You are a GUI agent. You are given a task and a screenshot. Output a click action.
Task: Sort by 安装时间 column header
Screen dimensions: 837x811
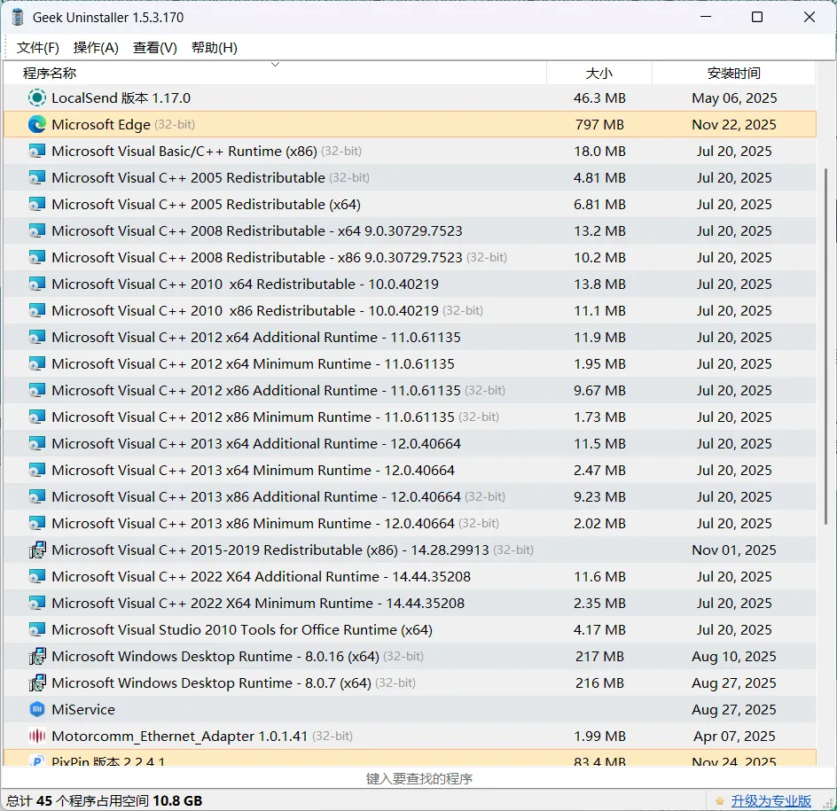tap(734, 73)
